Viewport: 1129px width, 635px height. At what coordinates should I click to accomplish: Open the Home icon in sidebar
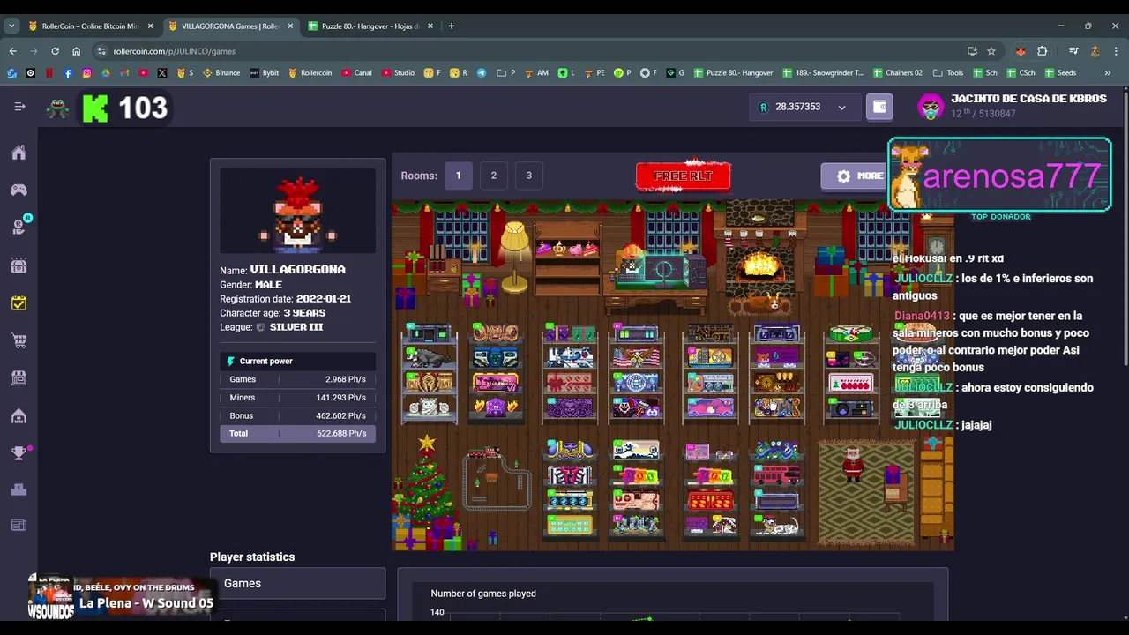(19, 153)
